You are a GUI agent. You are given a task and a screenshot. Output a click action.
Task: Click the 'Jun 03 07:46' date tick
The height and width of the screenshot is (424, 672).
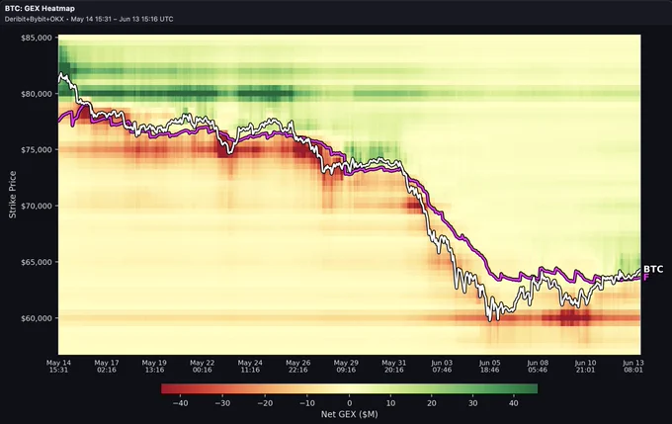(x=442, y=366)
